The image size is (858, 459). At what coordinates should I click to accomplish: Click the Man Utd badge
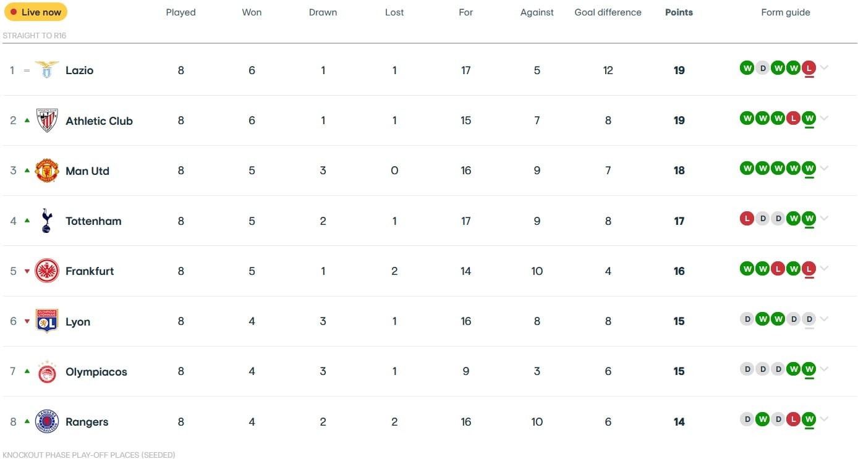pos(47,171)
